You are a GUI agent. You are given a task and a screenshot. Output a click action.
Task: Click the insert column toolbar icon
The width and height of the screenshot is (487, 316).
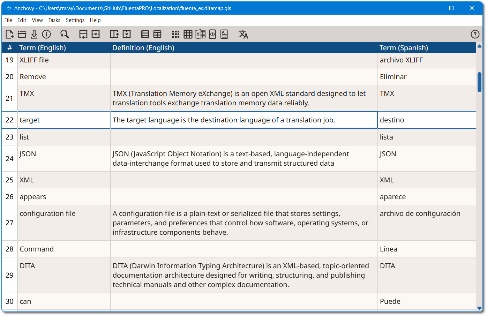click(x=114, y=34)
